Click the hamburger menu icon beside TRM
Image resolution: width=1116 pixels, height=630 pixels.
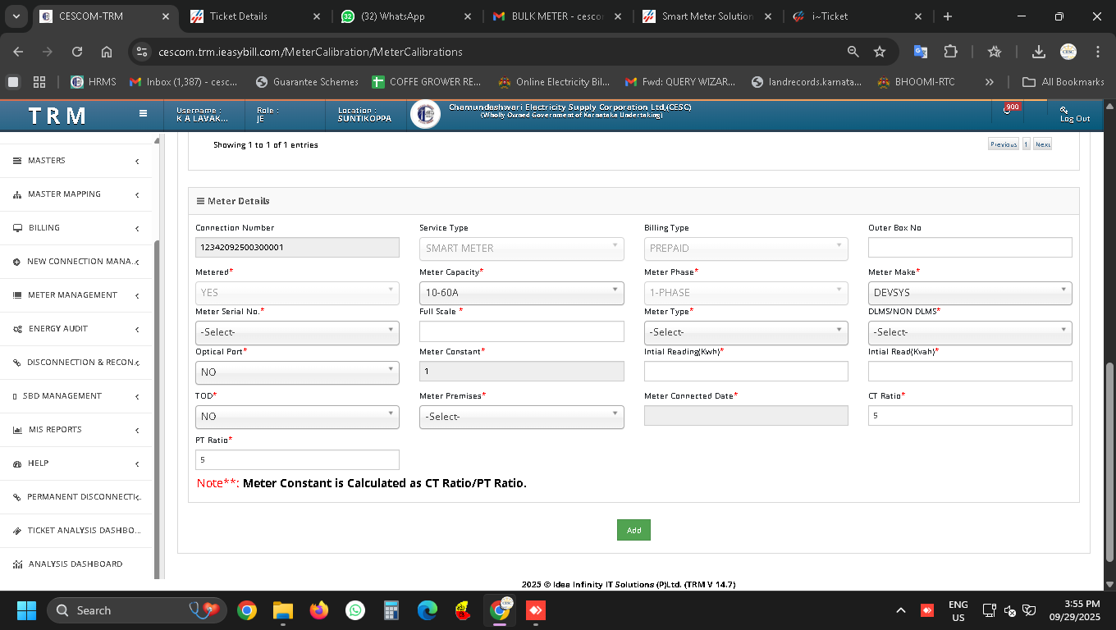143,114
